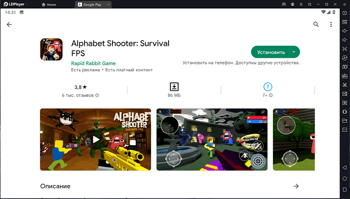Open the LDPlayer gamepad settings icon

(x=283, y=4)
